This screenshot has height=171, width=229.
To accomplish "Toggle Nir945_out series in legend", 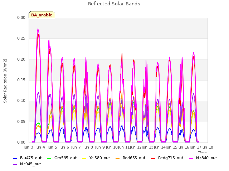I will [x=27, y=164].
